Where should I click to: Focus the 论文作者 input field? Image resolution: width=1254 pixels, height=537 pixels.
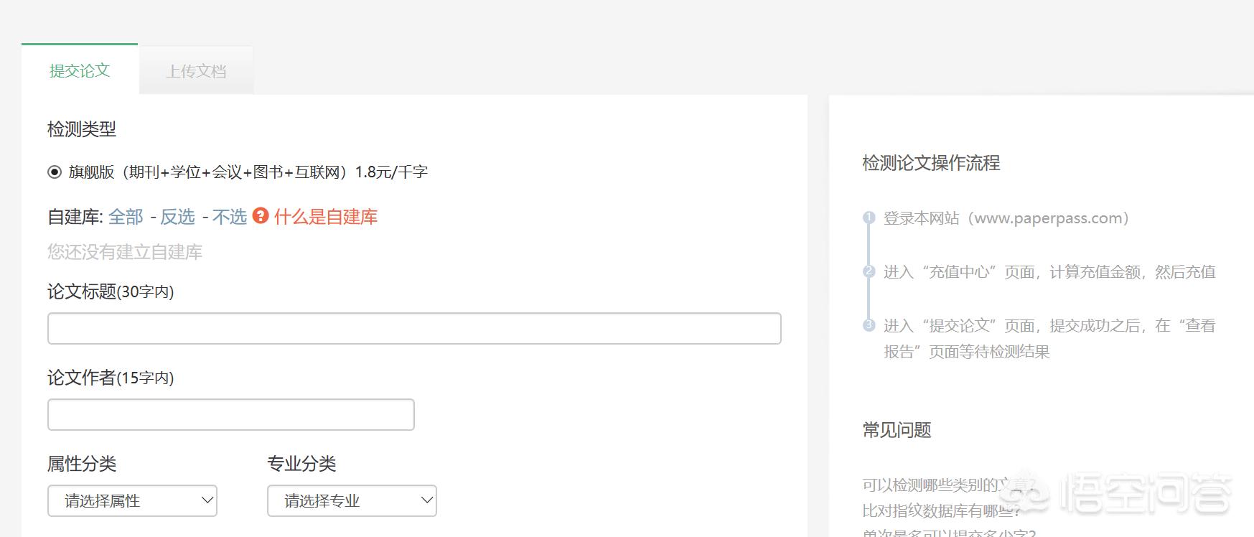[x=231, y=414]
